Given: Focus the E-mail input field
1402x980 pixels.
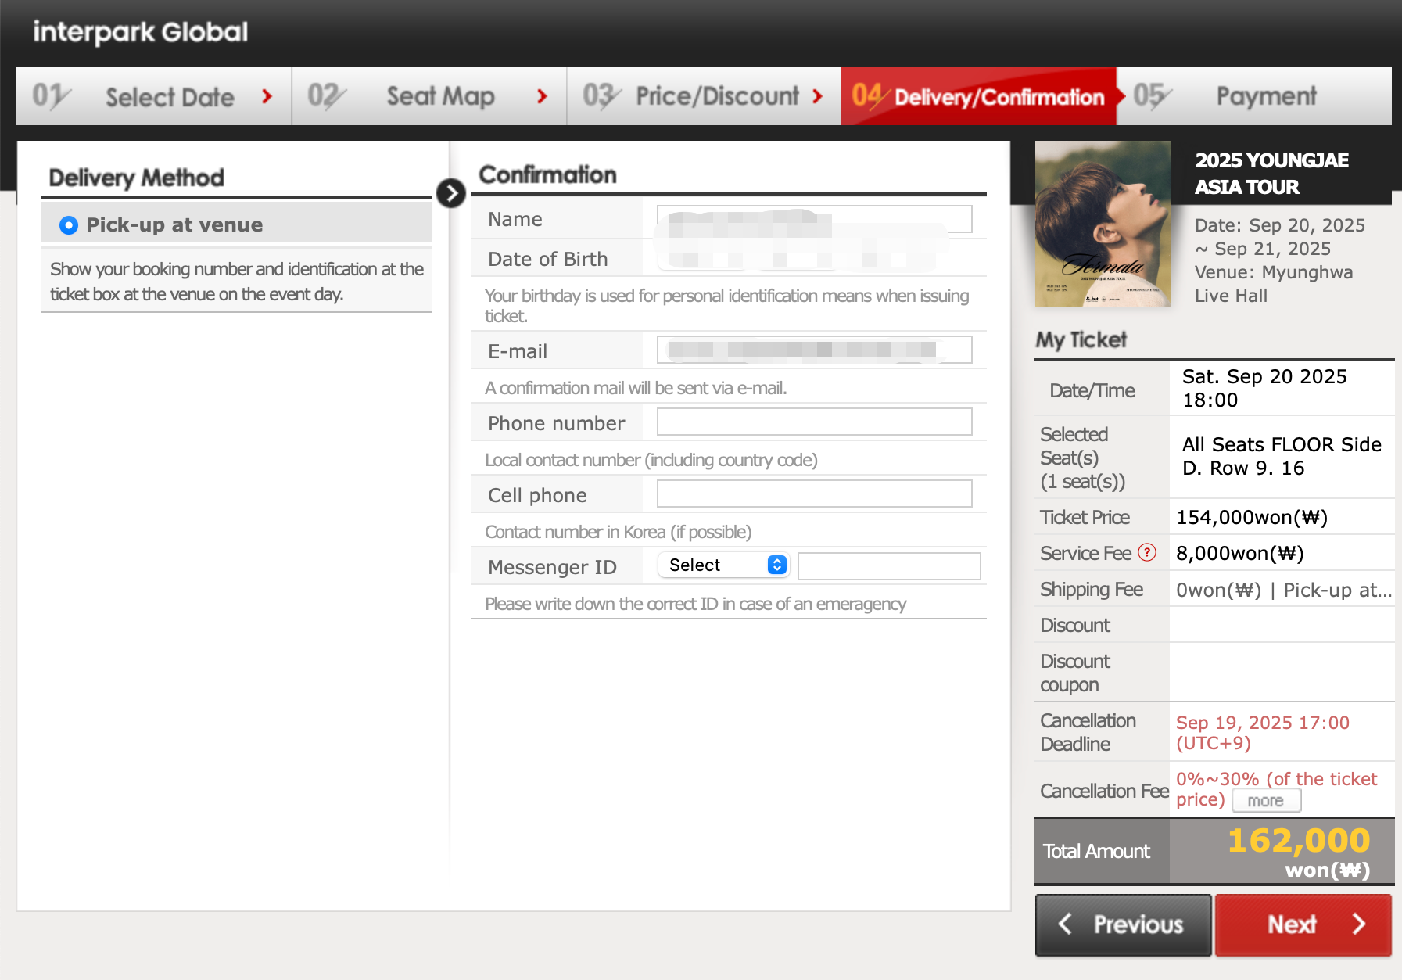Looking at the screenshot, I should click(x=814, y=350).
